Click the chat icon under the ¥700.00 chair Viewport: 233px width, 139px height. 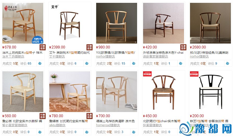click(x=134, y=132)
